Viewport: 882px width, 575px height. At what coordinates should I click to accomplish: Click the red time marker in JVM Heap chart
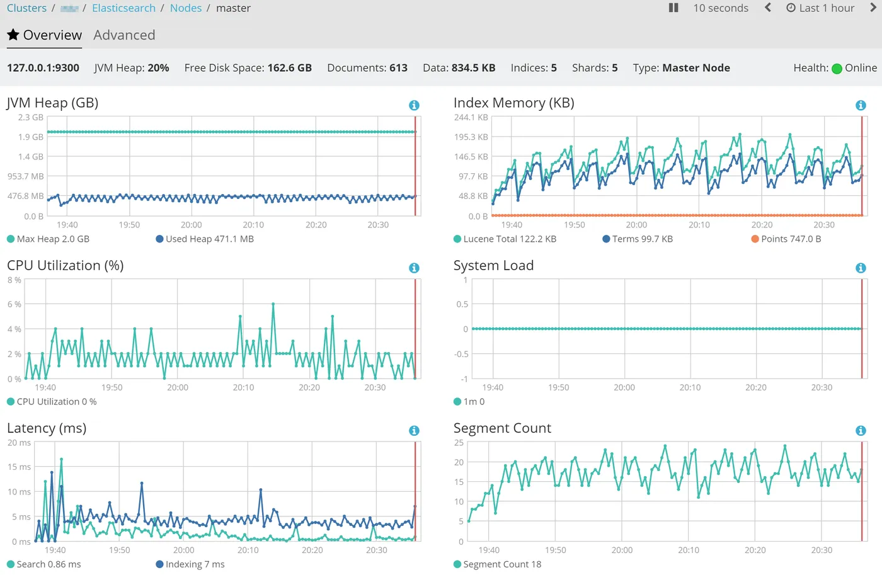click(x=415, y=166)
